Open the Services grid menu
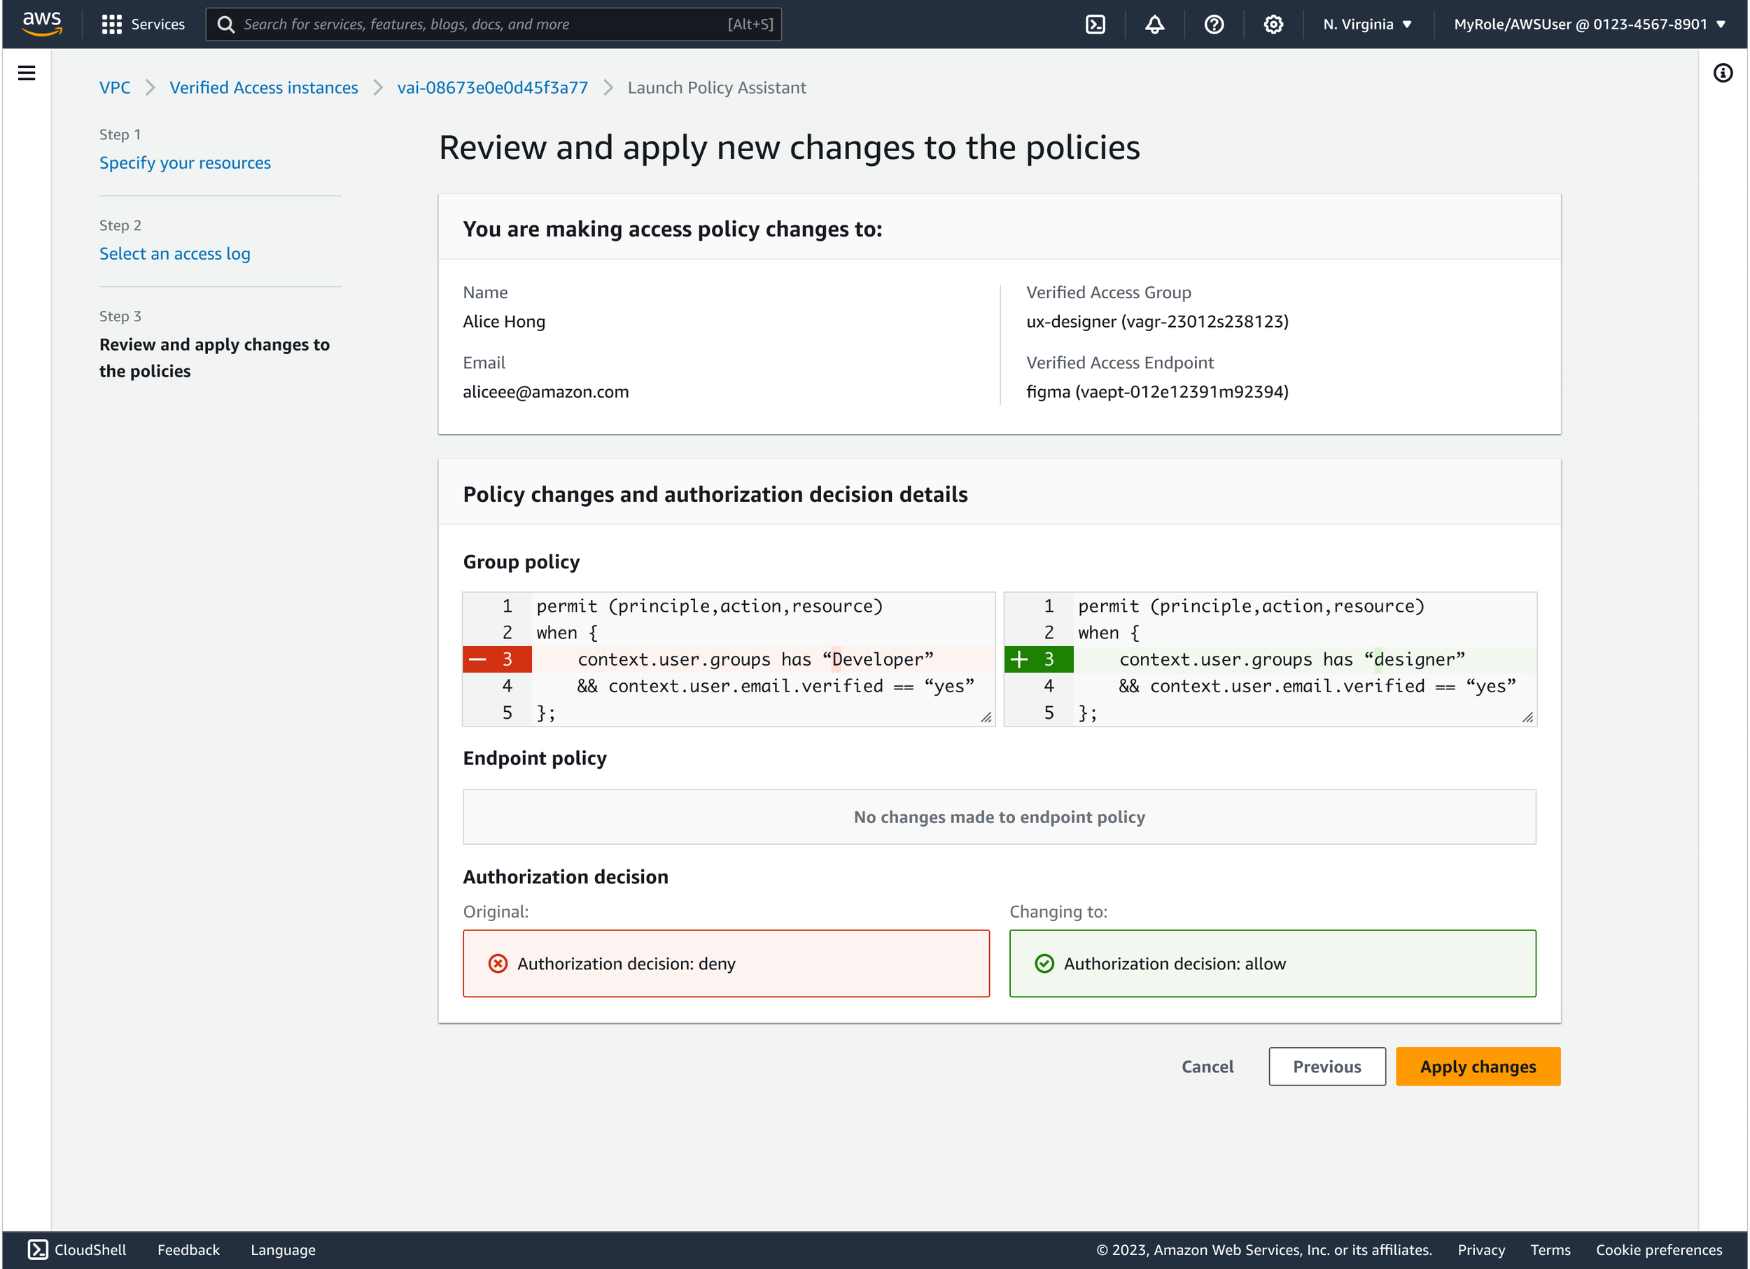 143,24
